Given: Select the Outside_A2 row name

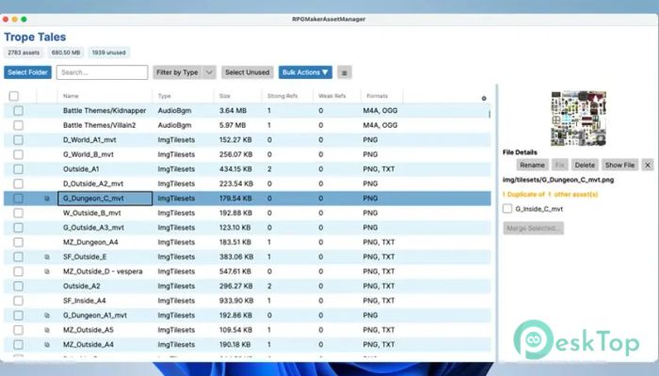Looking at the screenshot, I should pyautogui.click(x=82, y=286).
